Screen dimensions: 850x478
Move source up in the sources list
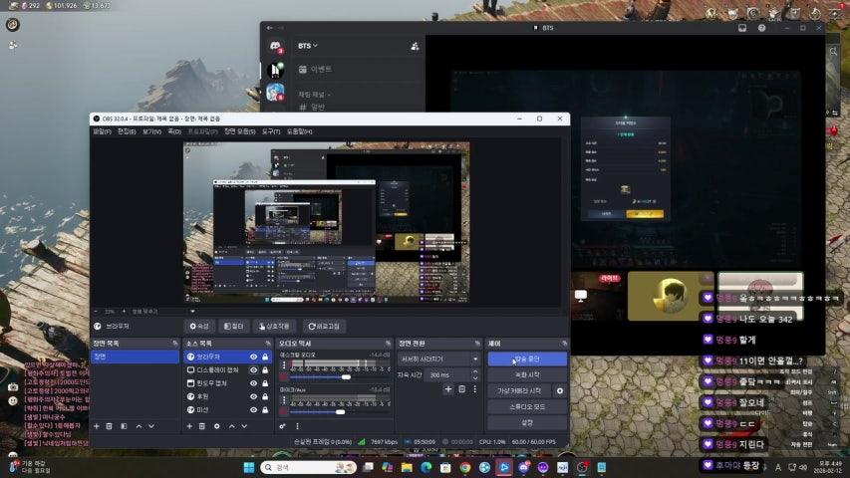tap(232, 426)
